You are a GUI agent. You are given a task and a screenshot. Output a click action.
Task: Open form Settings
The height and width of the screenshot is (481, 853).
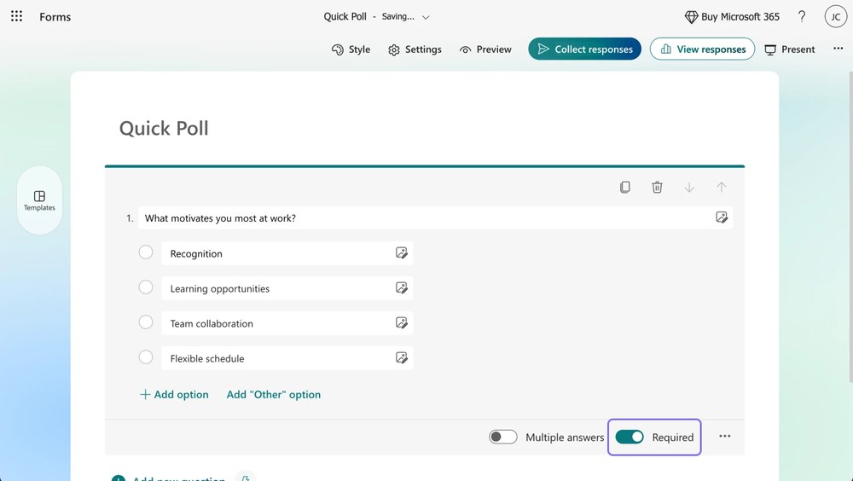[415, 49]
